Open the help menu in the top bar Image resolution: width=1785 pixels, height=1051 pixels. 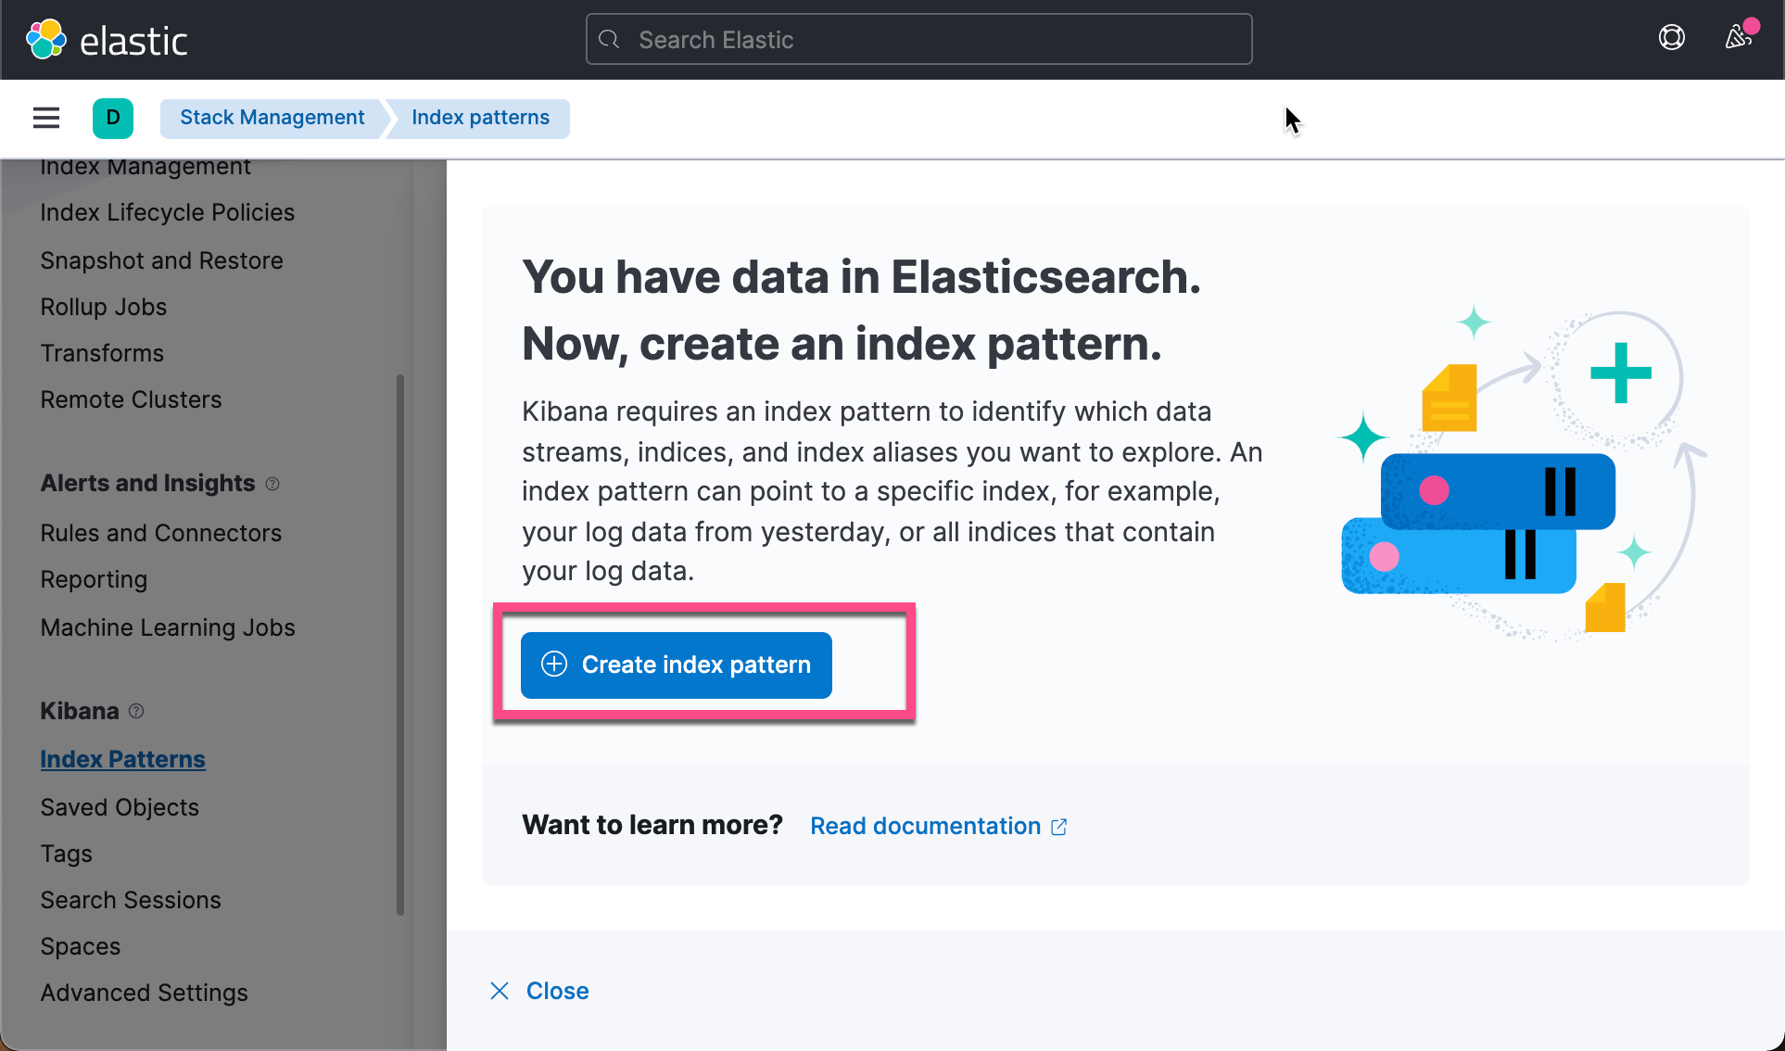[1671, 37]
